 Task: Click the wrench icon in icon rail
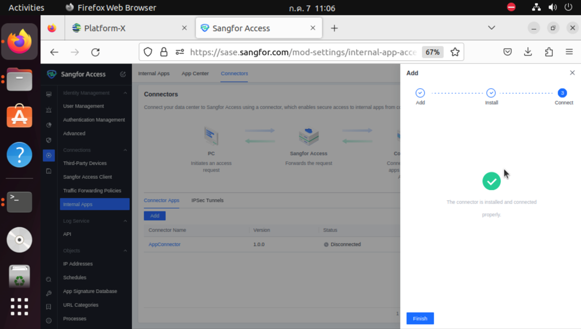tap(49, 293)
